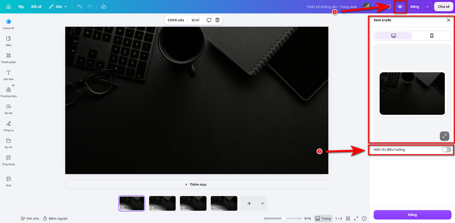The width and height of the screenshot is (455, 223).
Task: Click the 81% zoom value
Action: (x=308, y=218)
